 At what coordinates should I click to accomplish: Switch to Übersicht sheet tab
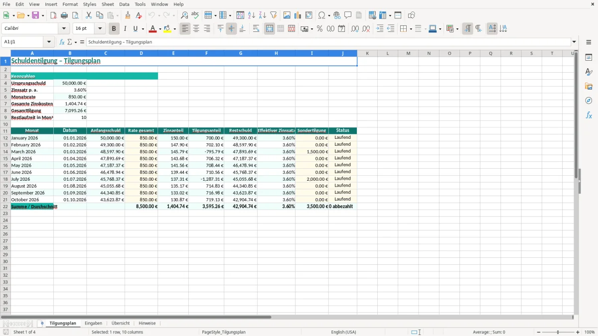[121, 323]
